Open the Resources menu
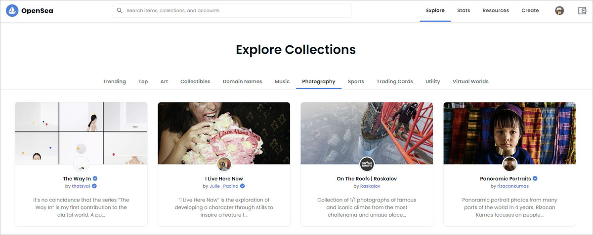This screenshot has width=593, height=235. [x=496, y=10]
